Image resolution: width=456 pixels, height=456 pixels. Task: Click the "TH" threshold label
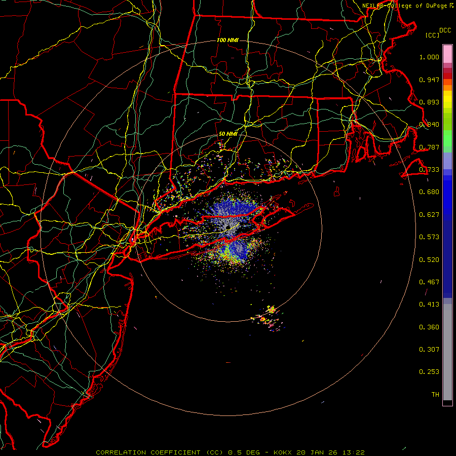tap(435, 395)
